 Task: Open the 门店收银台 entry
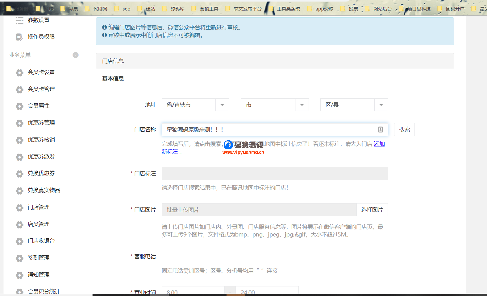coord(41,241)
